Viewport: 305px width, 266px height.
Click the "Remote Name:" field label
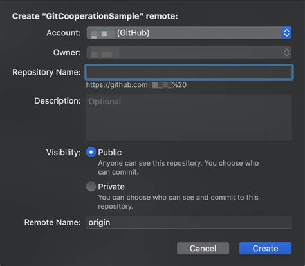(52, 222)
